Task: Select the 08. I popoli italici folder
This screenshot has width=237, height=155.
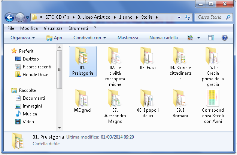Action: 148,103
